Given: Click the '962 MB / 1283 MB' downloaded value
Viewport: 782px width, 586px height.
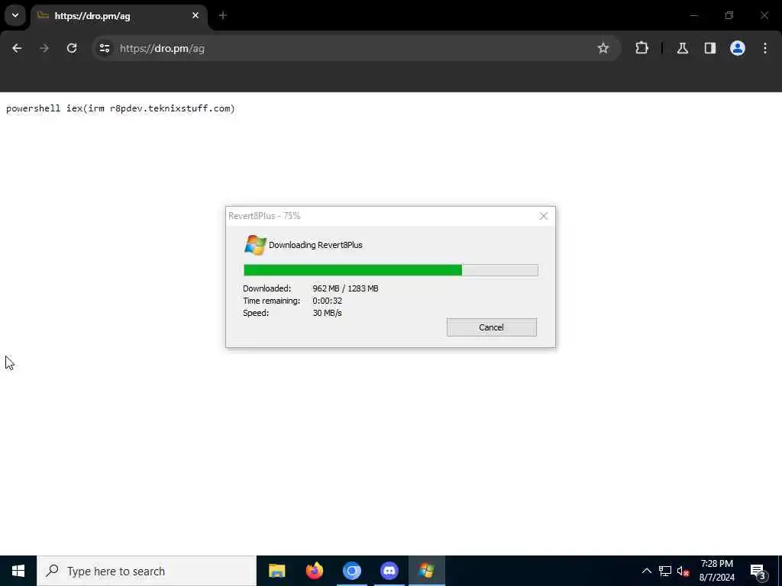Looking at the screenshot, I should (x=345, y=288).
